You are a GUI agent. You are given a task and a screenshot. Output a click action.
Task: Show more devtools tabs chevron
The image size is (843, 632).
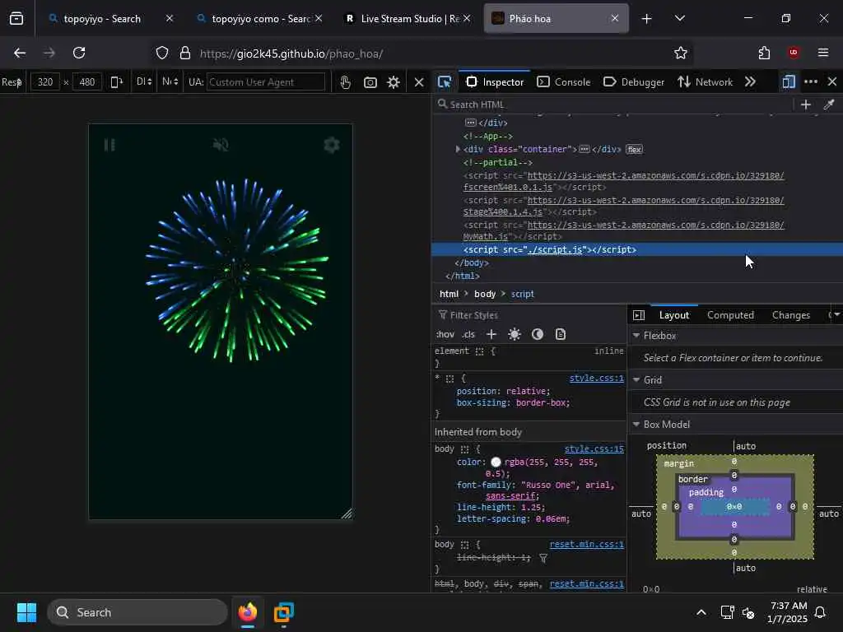coord(751,81)
